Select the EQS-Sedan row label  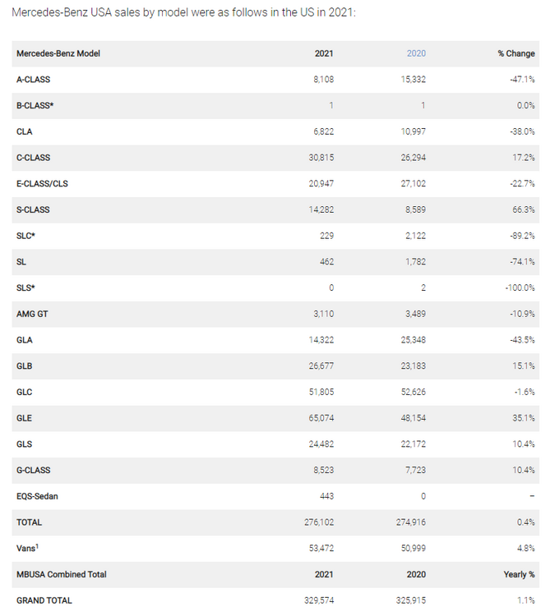37,496
